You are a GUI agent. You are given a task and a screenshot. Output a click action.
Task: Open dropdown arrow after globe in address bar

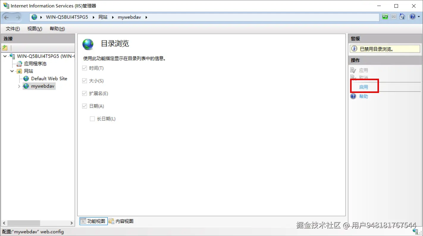pos(41,17)
